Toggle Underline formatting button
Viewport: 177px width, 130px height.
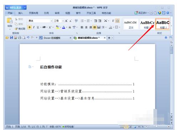point(38,27)
